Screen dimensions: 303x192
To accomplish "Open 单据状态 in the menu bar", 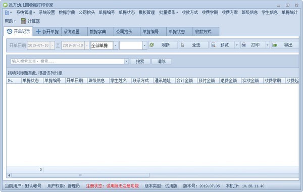I will coord(127,13).
